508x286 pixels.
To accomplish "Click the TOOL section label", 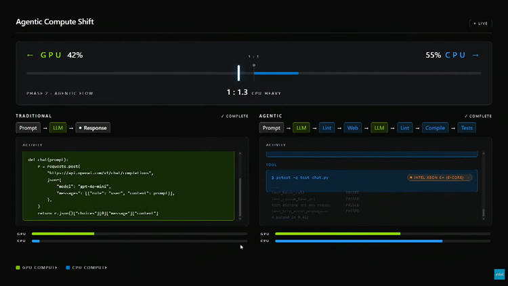I will (272, 165).
